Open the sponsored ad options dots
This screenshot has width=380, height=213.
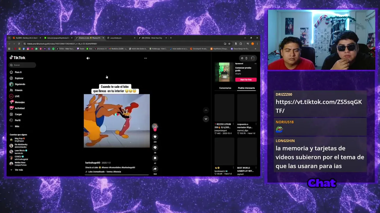tap(255, 64)
